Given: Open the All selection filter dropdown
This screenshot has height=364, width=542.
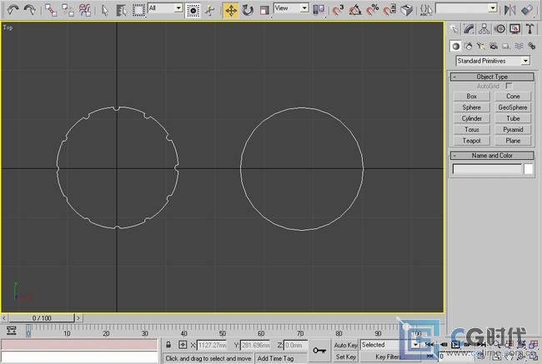Looking at the screenshot, I should click(x=165, y=8).
